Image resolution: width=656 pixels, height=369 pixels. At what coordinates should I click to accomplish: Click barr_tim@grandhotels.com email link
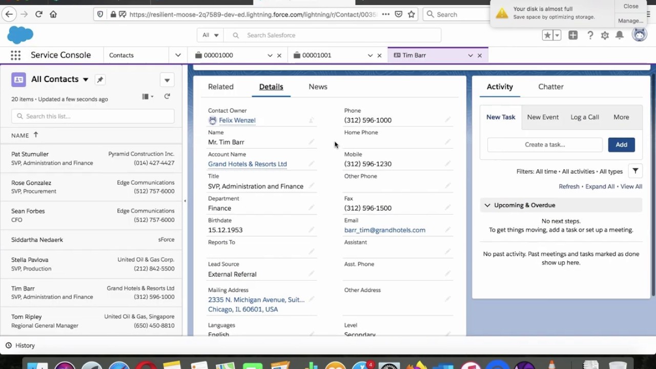coord(385,230)
